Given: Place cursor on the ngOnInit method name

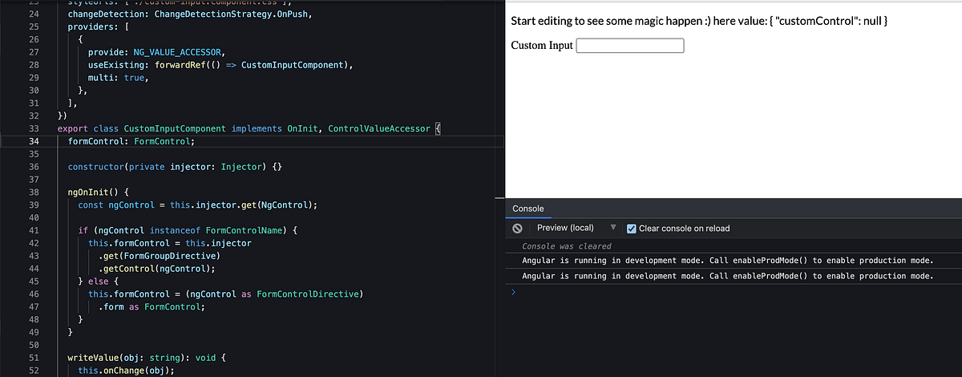Looking at the screenshot, I should coord(91,193).
